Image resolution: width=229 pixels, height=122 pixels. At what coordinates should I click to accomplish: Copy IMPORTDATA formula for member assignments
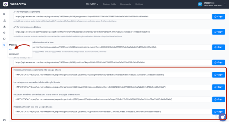pos(218,75)
